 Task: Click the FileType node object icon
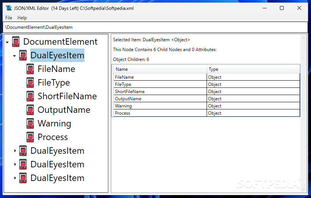point(30,83)
